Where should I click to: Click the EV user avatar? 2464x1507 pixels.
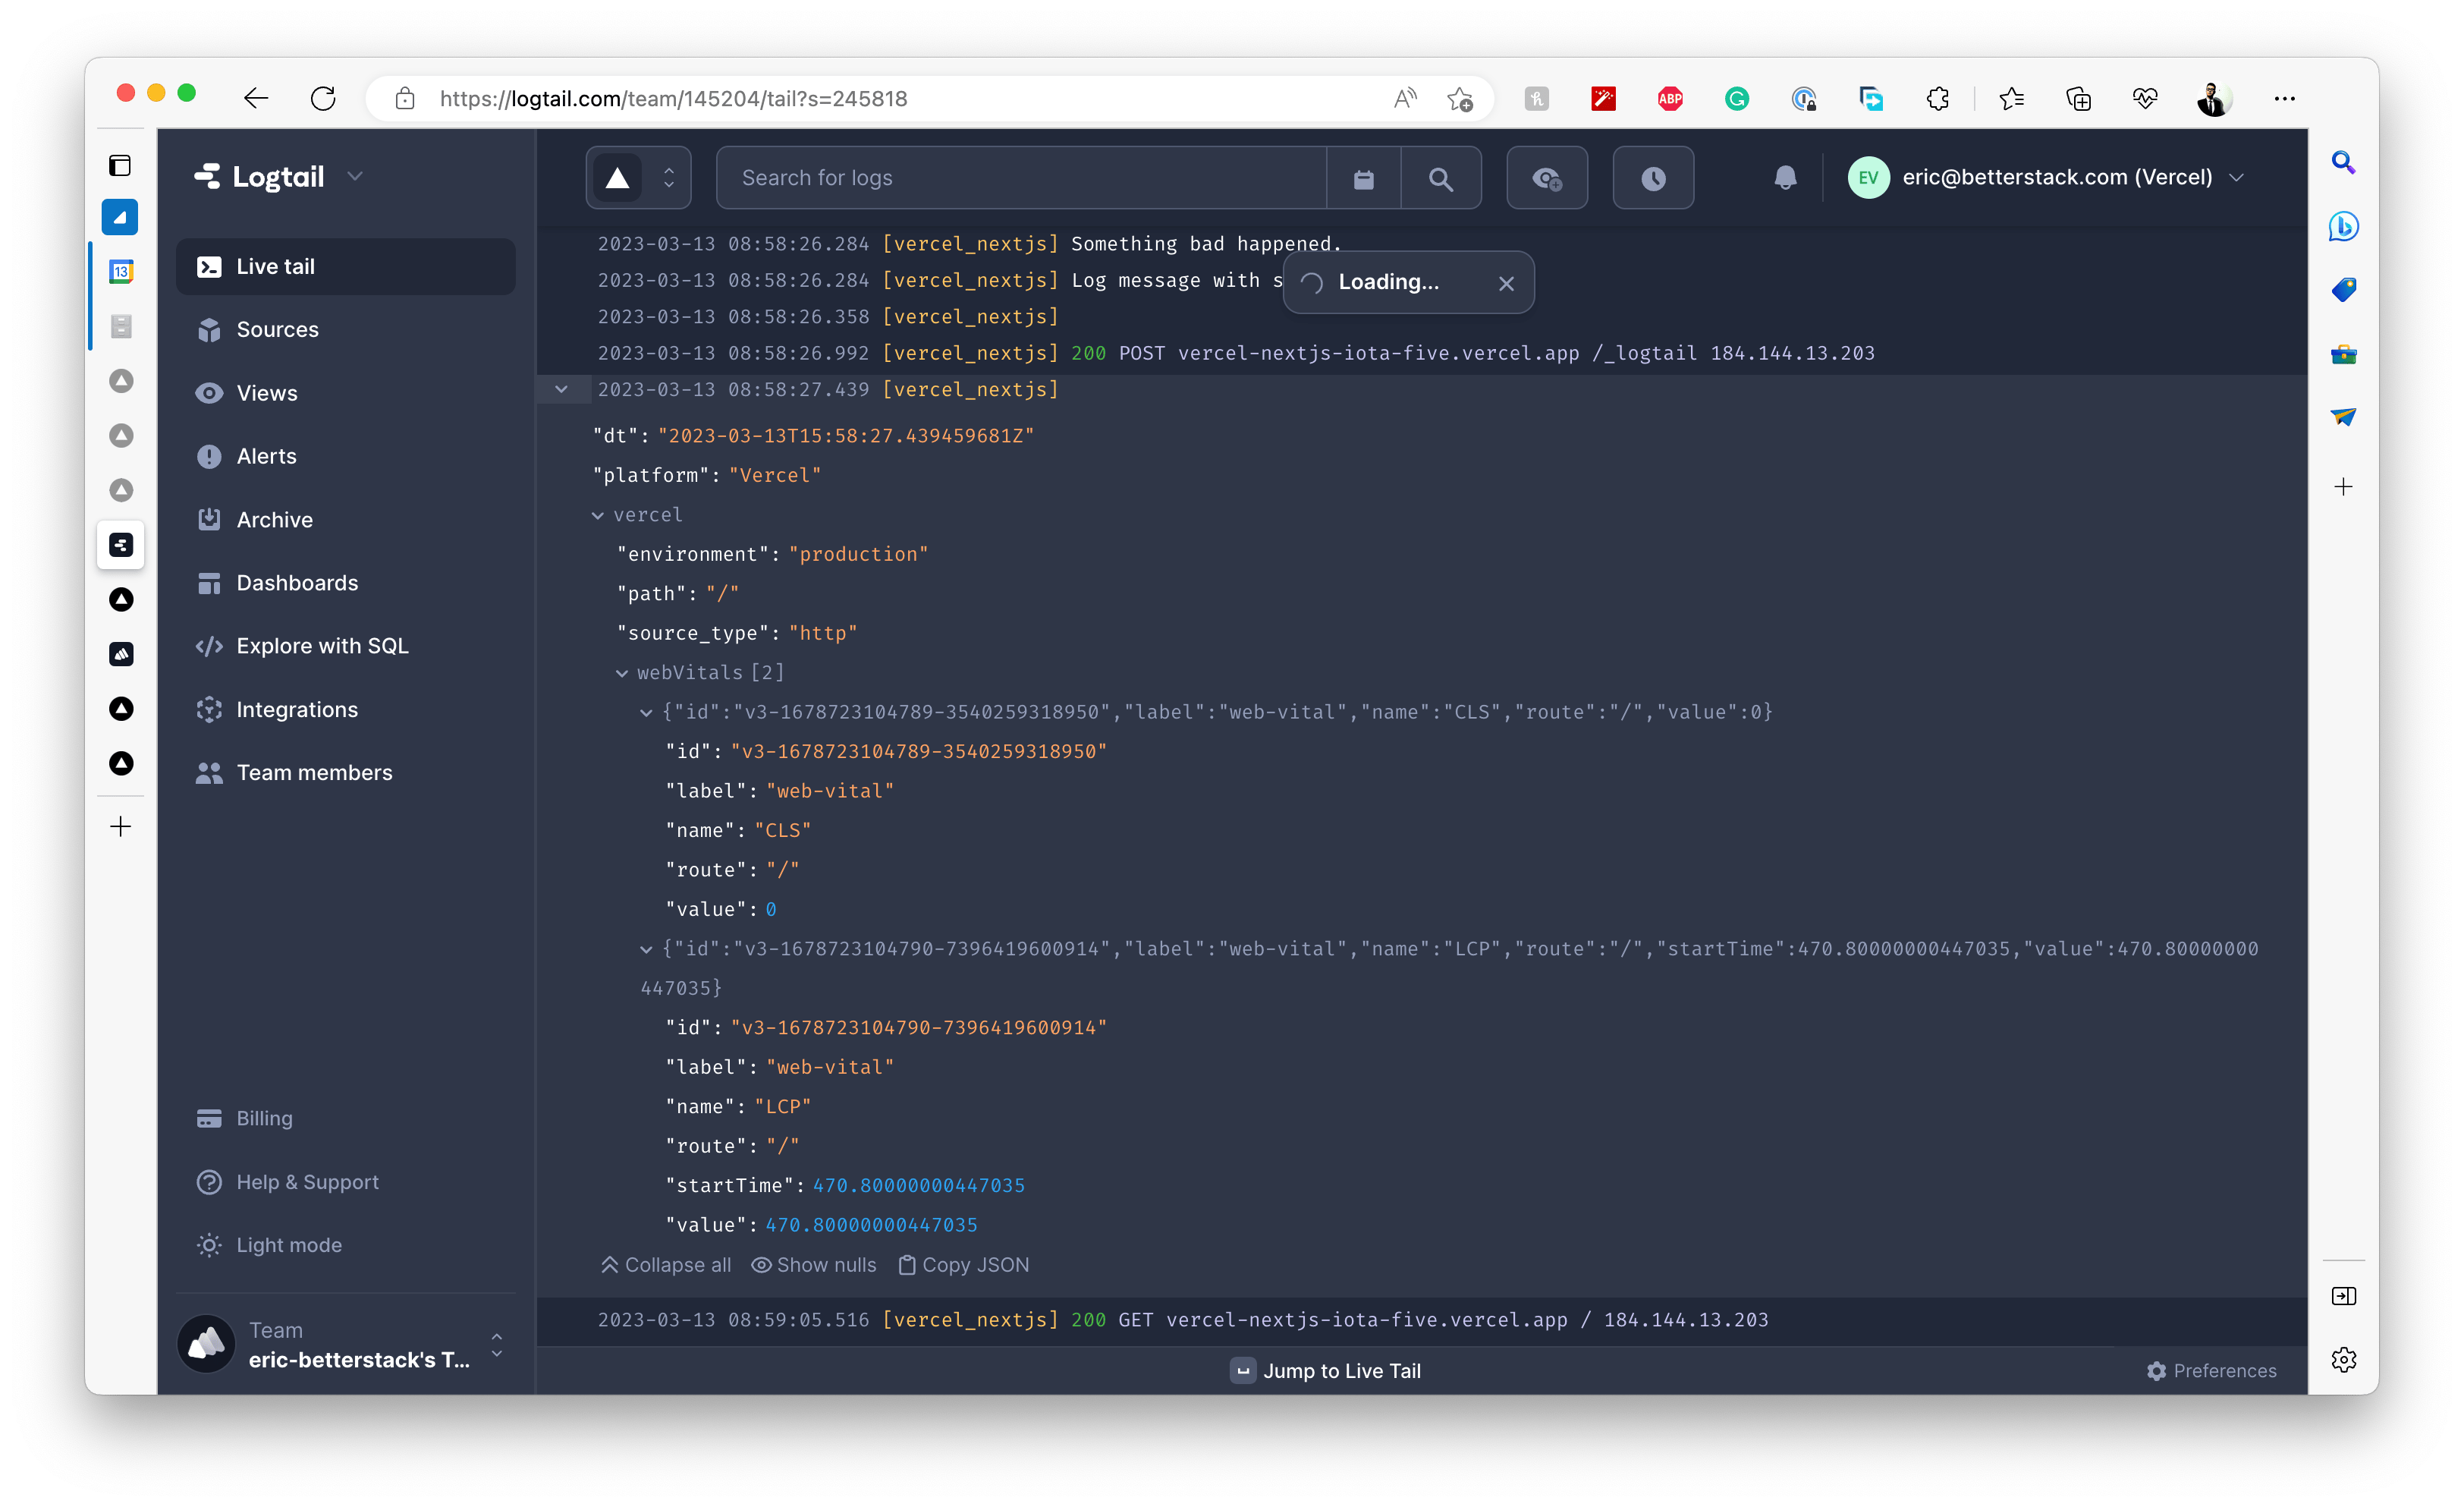coord(1868,178)
